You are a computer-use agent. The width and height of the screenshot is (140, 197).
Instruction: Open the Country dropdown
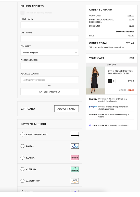tap(50, 52)
